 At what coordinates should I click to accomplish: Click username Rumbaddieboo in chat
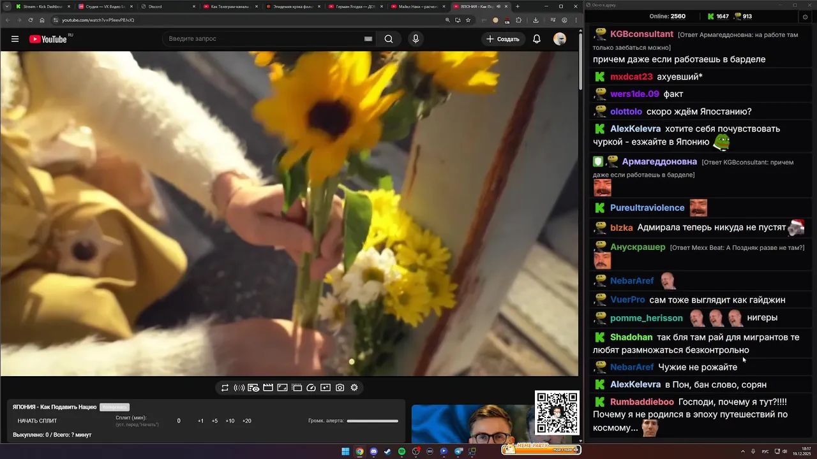[642, 402]
